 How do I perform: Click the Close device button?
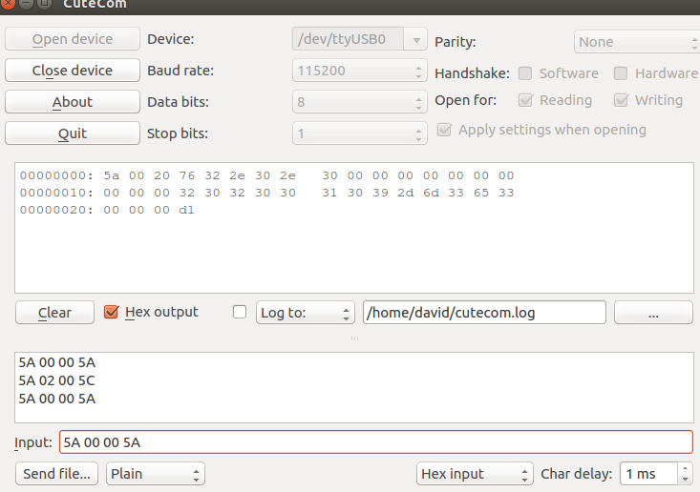point(73,71)
